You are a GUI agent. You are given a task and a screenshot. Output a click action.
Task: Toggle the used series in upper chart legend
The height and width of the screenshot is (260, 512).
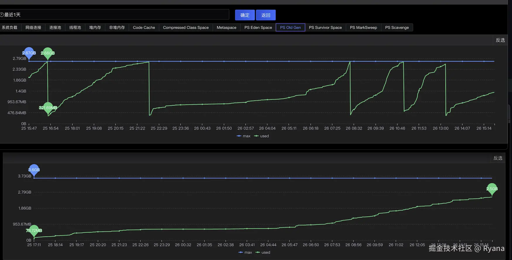point(261,136)
